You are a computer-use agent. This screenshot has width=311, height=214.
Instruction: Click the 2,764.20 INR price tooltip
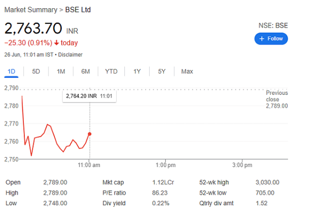(89, 96)
